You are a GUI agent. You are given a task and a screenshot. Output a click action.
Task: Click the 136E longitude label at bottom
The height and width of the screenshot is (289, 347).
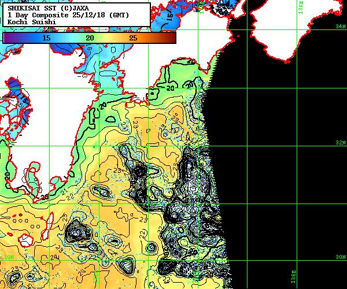click(293, 277)
